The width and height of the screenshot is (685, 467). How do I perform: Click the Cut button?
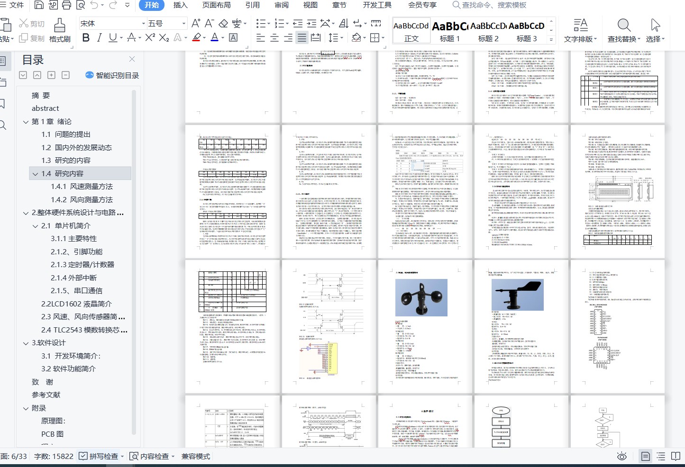point(32,24)
